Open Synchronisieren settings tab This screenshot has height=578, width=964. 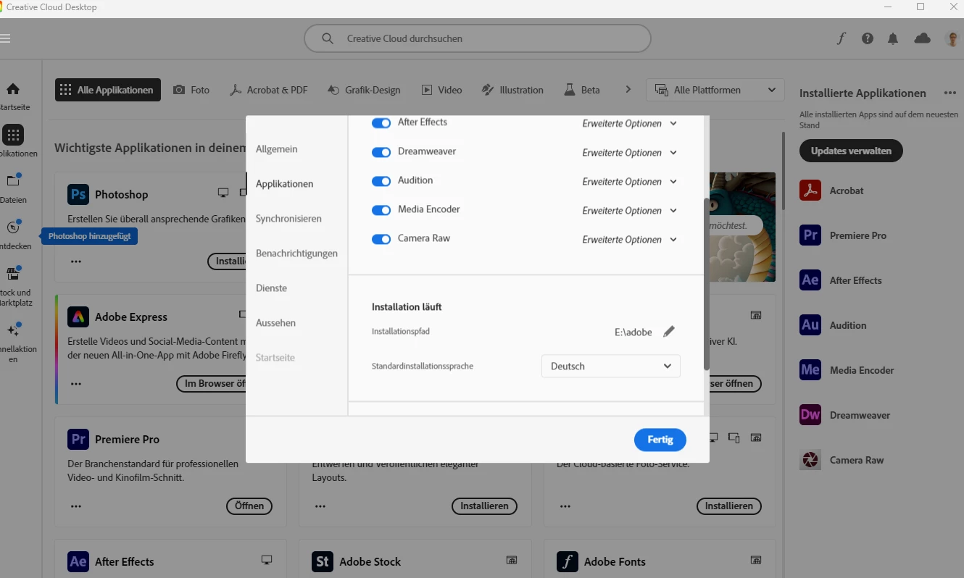click(x=288, y=218)
